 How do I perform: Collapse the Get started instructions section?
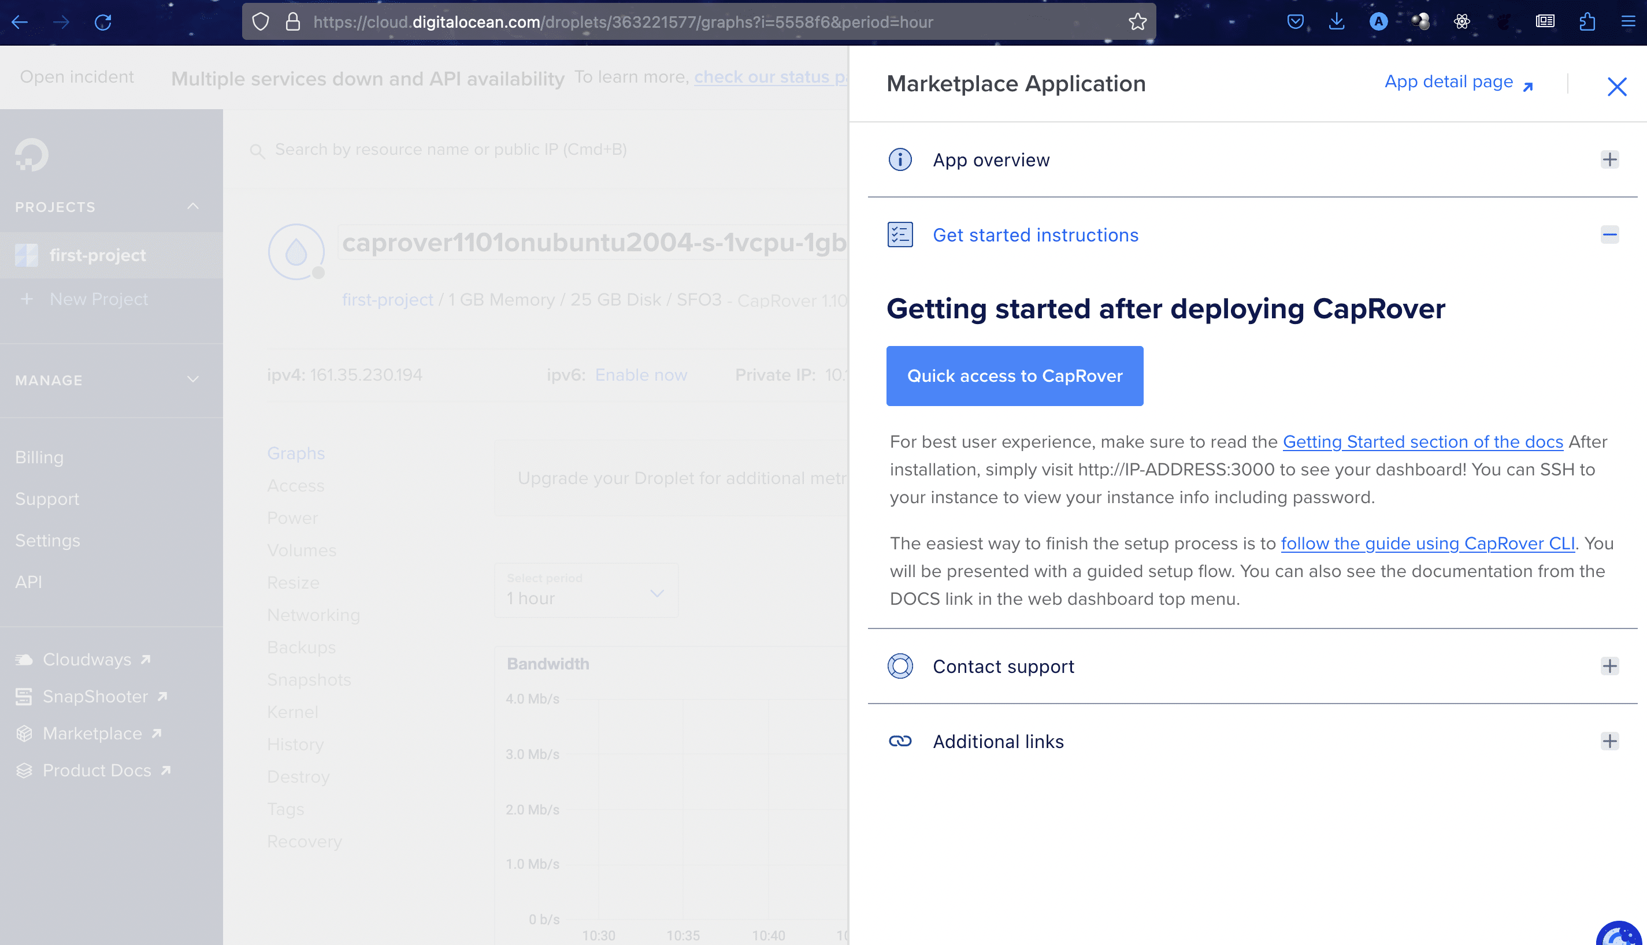coord(1609,235)
